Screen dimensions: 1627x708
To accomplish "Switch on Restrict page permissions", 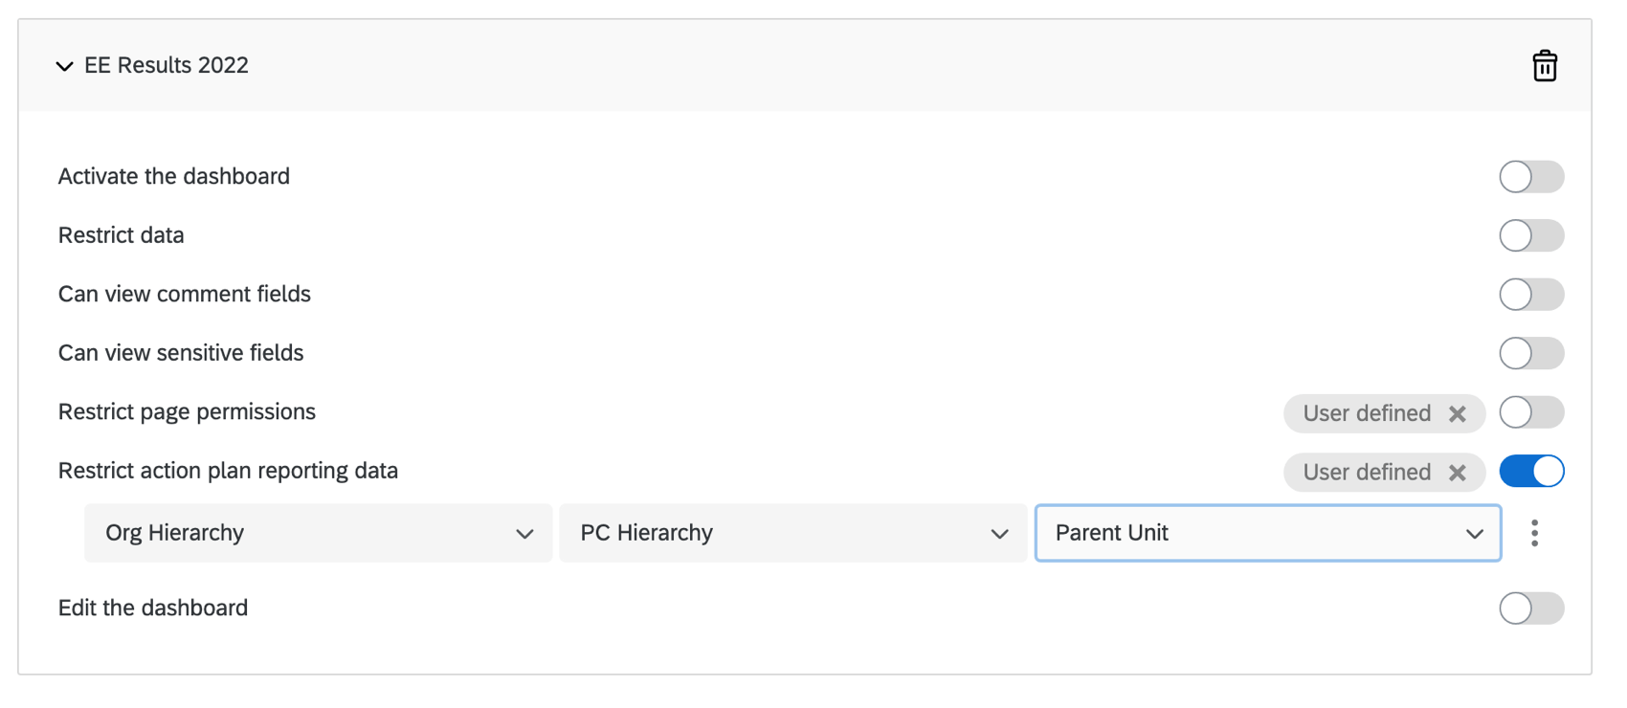I will point(1530,412).
